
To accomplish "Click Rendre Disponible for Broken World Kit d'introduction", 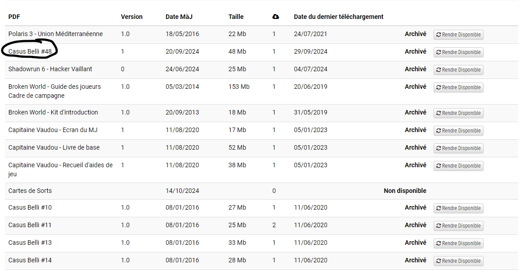I will coord(458,113).
